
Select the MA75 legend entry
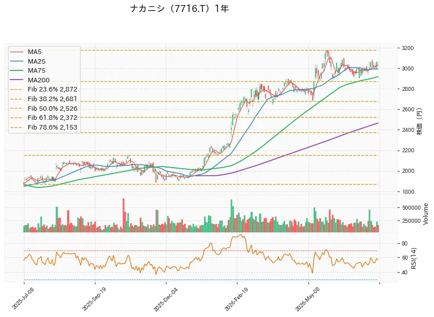28,70
